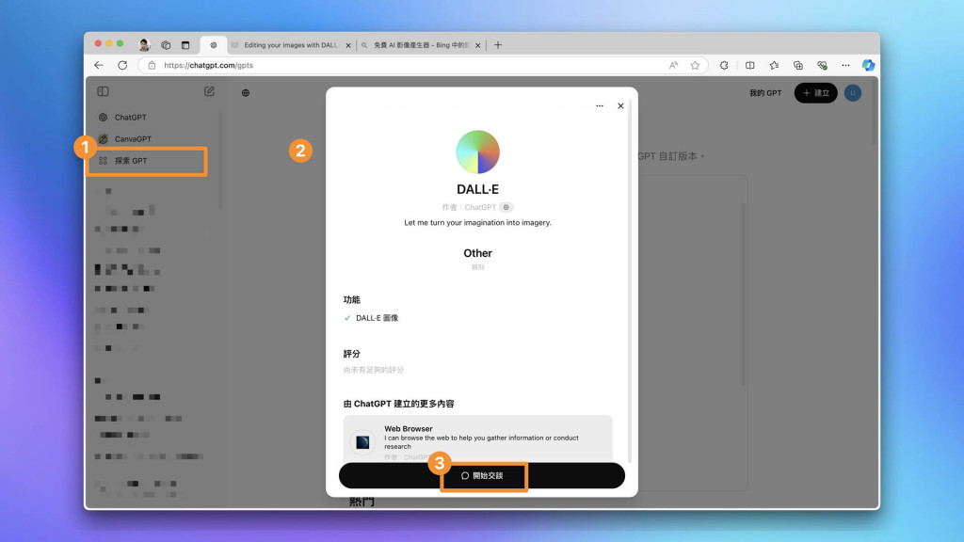This screenshot has width=964, height=542.
Task: Click the ChatGPT author badge icon
Action: pos(506,207)
